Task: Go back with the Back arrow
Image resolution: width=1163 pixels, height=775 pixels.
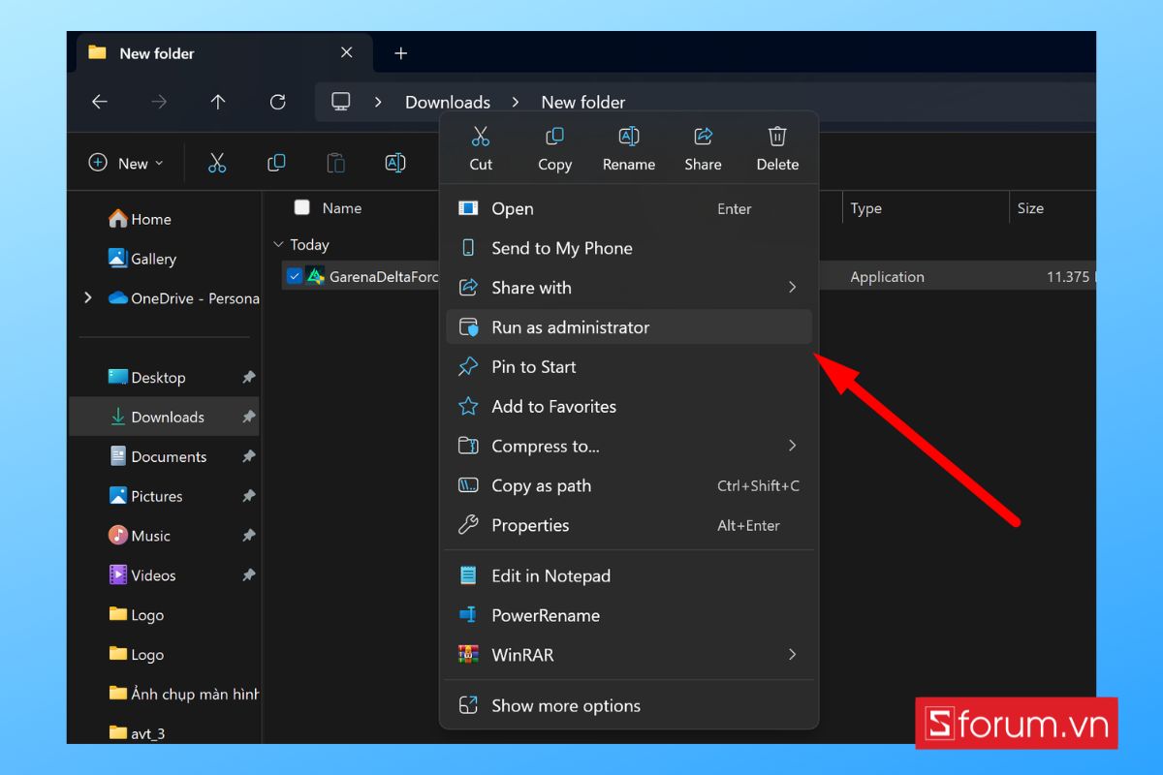Action: [100, 102]
